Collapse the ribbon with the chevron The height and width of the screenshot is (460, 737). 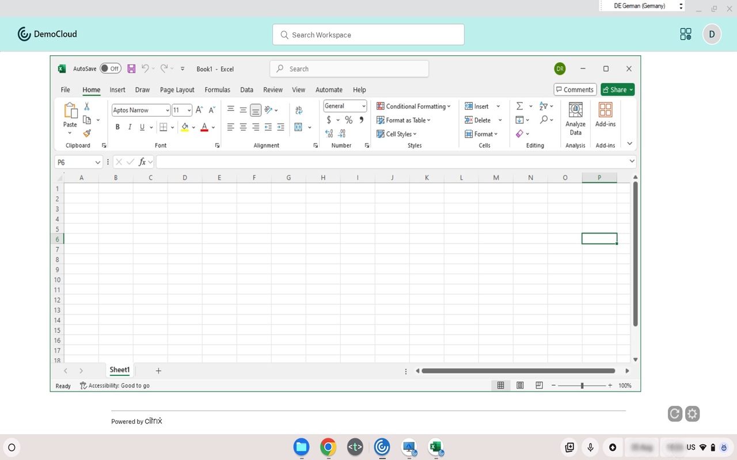[630, 144]
